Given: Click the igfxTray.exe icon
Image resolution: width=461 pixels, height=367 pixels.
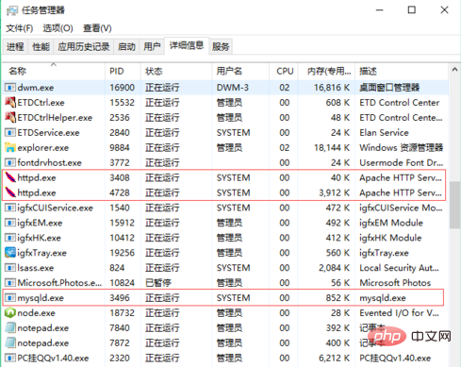Looking at the screenshot, I should [10, 253].
